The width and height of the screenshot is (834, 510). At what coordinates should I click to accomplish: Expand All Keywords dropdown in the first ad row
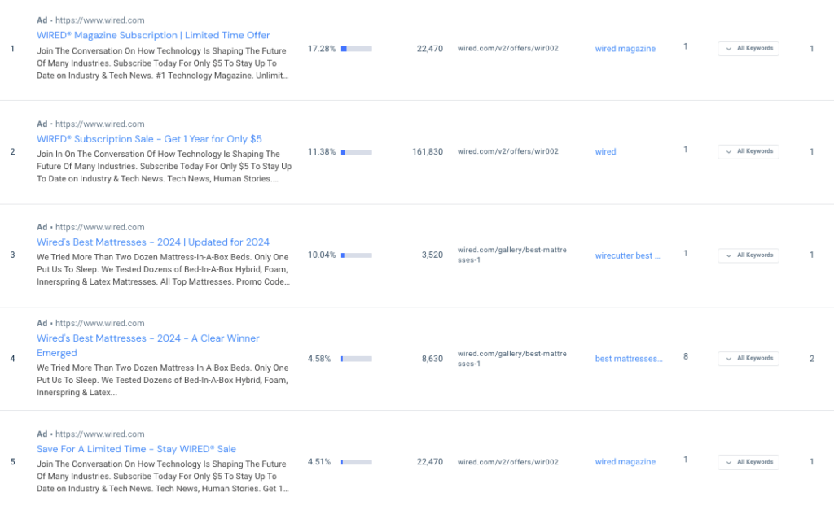pos(748,49)
